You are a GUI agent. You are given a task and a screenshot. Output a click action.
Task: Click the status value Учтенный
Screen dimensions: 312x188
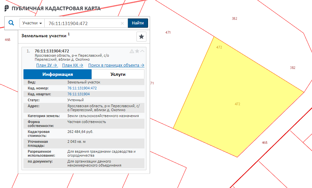[75, 100]
